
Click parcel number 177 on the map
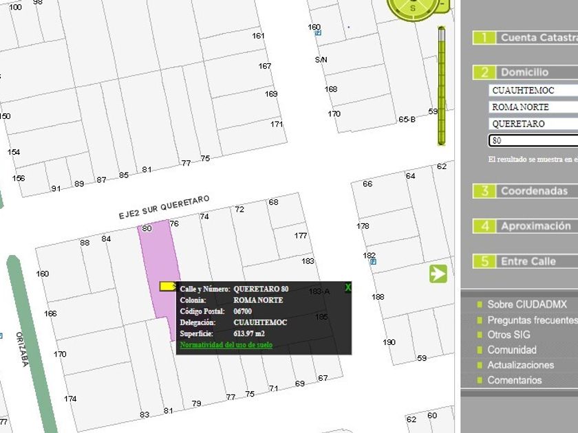click(x=301, y=236)
